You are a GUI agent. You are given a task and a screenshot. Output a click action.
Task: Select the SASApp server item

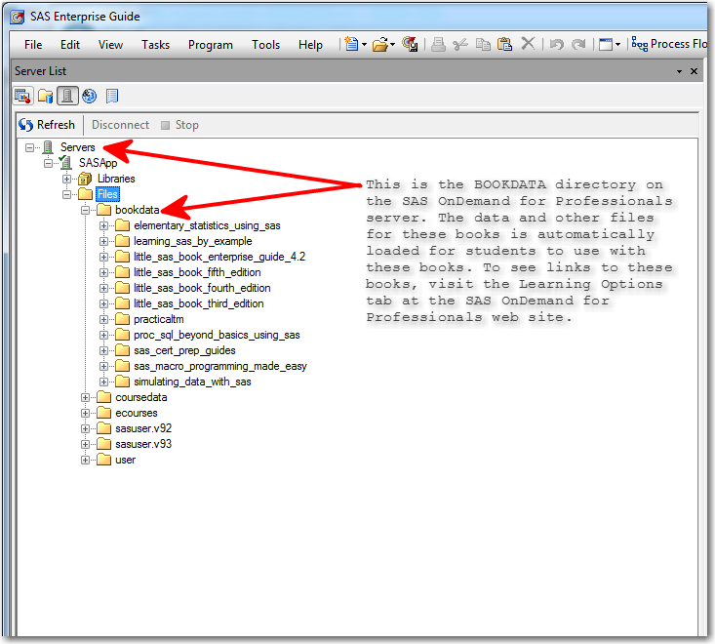click(x=98, y=163)
